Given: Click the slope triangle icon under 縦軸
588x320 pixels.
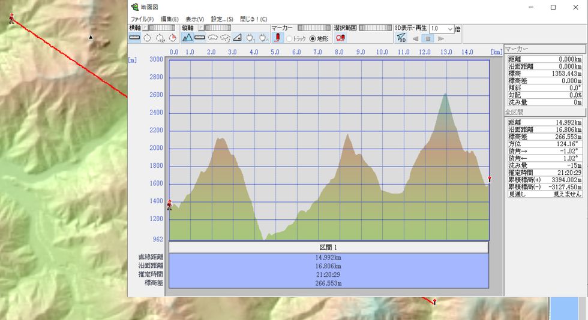Looking at the screenshot, I should point(237,38).
